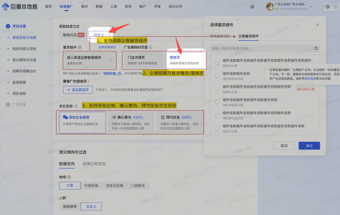Viewport: 340px width, 215px height.
Task: Click the component name or ID search field
Action: [261, 48]
